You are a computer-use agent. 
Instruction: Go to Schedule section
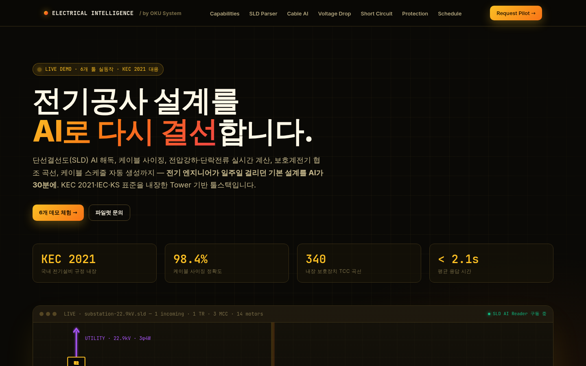point(450,13)
